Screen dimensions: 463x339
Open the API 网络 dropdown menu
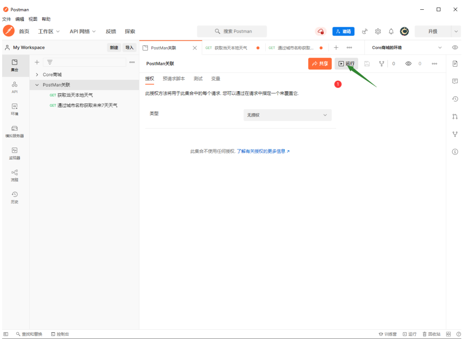83,31
